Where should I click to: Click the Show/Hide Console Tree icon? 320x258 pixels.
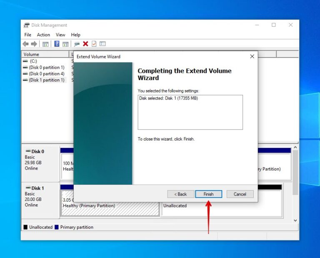point(45,44)
